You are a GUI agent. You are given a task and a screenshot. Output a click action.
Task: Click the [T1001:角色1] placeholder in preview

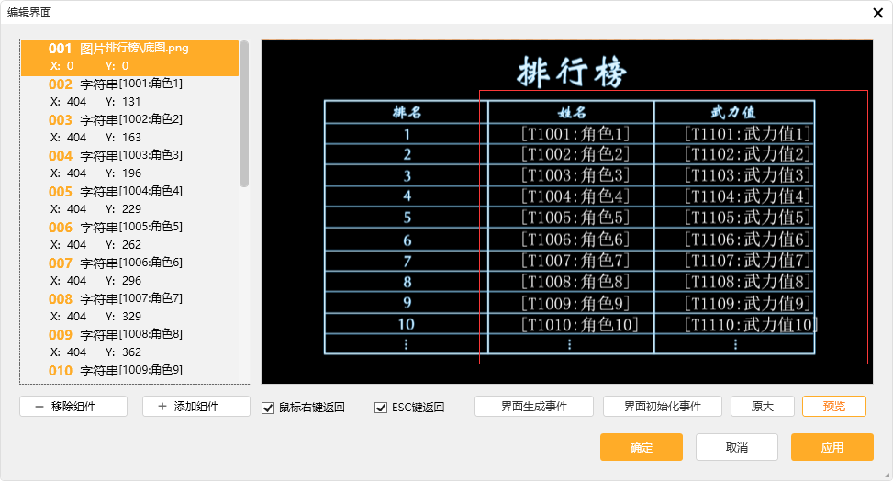pyautogui.click(x=575, y=134)
